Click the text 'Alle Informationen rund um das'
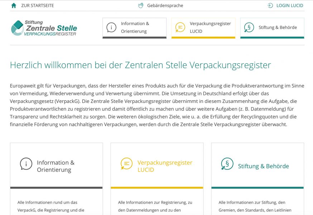This screenshot has height=215, width=313. 47,202
